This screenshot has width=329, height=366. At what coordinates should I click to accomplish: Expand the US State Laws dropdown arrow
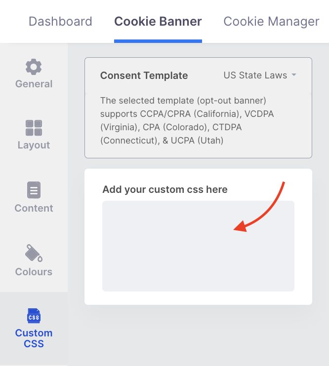294,75
